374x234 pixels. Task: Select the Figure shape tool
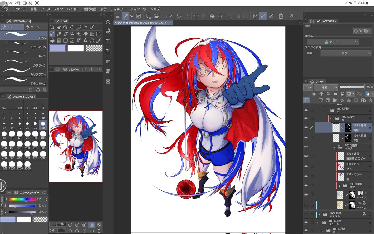(65, 41)
